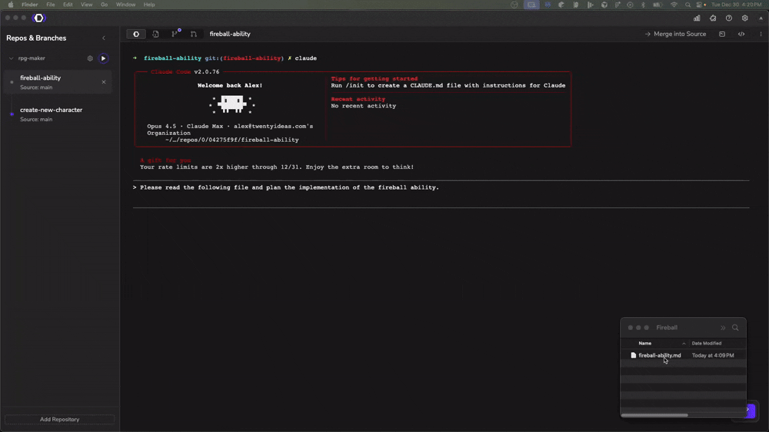
Task: Click the battery status menu bar icon
Action: (x=657, y=5)
